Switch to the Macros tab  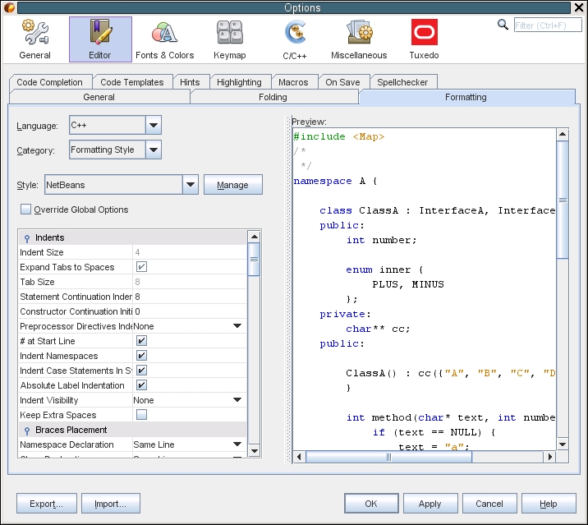293,82
